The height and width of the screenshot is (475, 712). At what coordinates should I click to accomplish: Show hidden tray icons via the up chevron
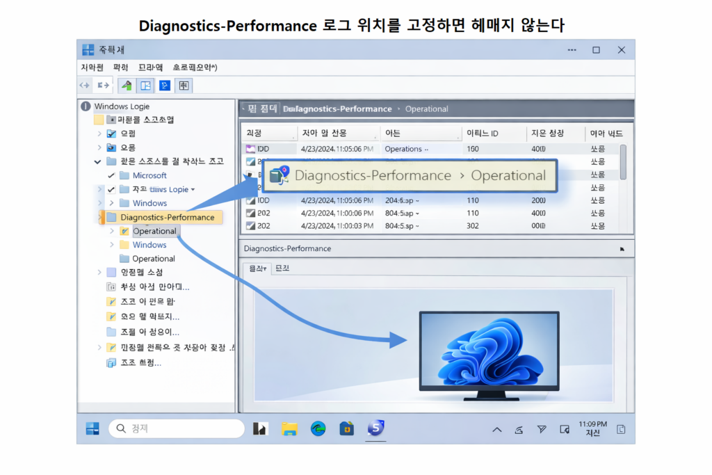497,429
